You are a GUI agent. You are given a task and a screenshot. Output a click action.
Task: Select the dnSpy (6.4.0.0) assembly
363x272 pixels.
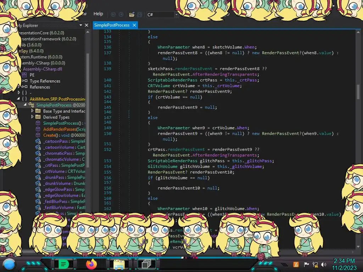tap(31, 51)
